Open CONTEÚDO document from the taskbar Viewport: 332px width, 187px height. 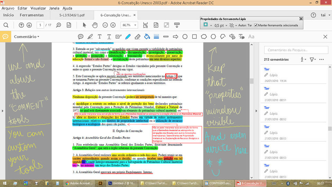tap(218, 183)
